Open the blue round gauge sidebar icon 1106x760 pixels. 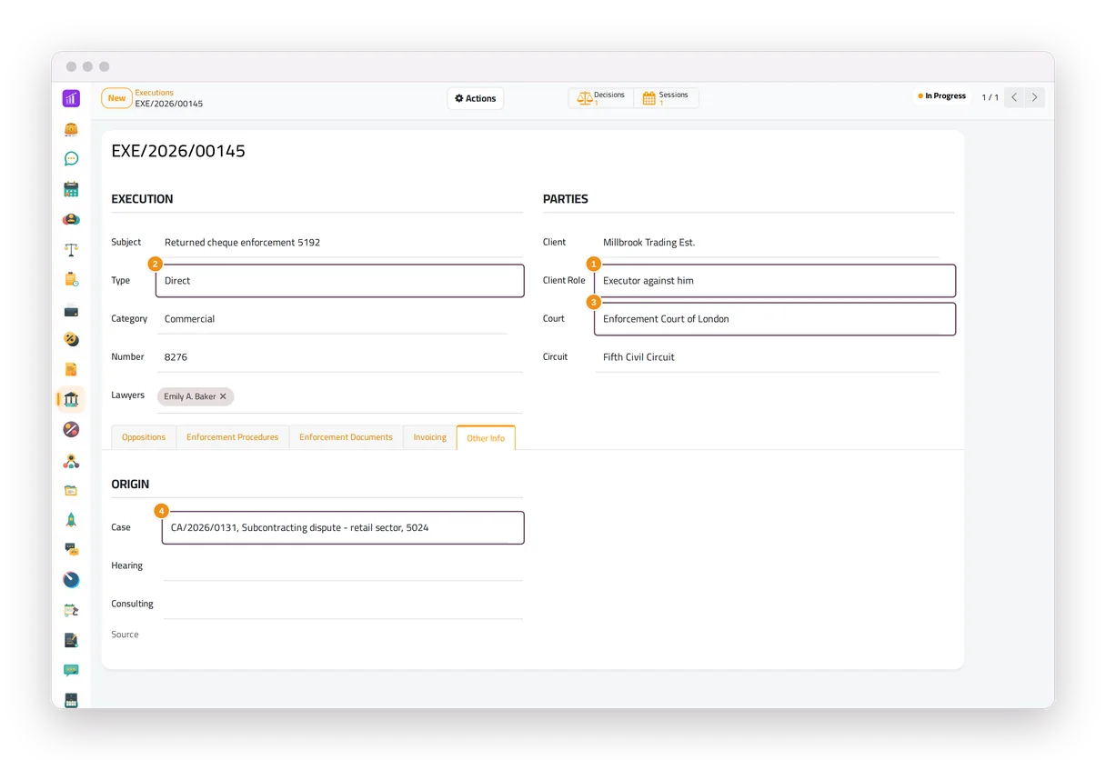pyautogui.click(x=71, y=579)
